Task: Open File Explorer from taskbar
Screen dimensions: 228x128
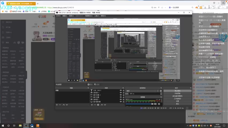Action: (x=20, y=125)
